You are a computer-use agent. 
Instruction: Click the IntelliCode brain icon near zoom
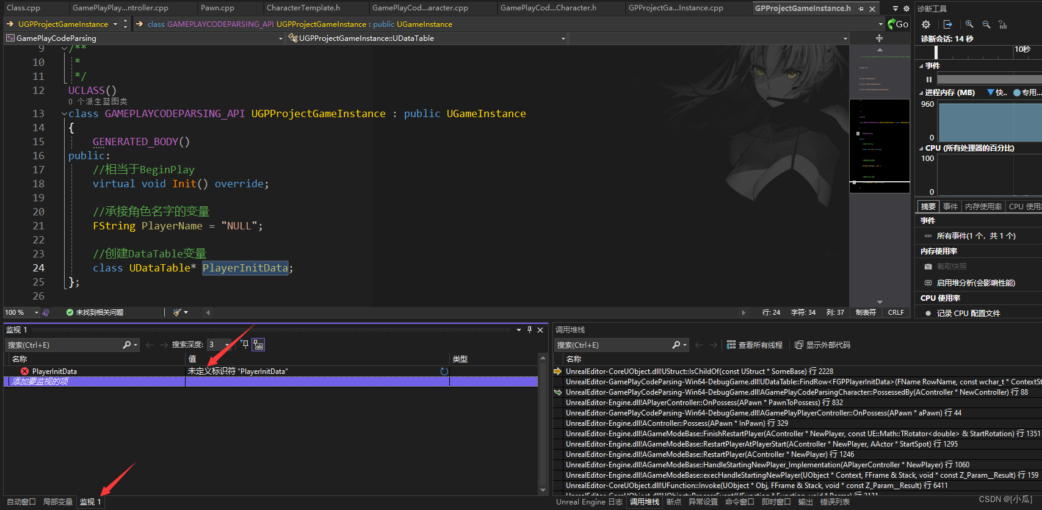pos(46,312)
